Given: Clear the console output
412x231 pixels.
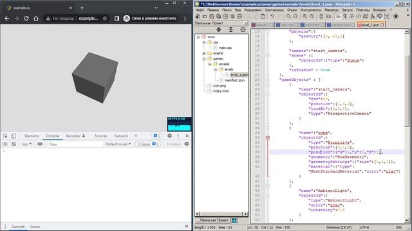Looking at the screenshot, I should pos(14,144).
